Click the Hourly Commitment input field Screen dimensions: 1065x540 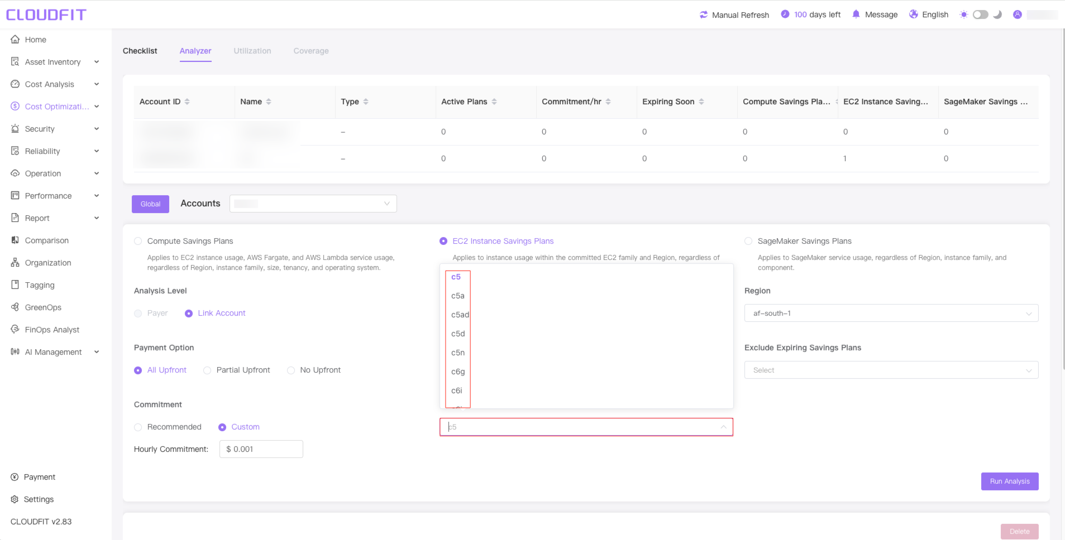[x=261, y=449]
